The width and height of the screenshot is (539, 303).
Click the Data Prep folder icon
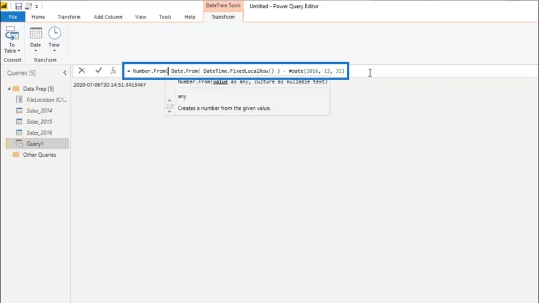click(15, 88)
